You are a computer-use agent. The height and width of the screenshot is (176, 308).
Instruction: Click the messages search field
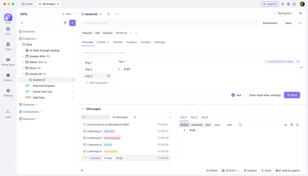point(95,117)
